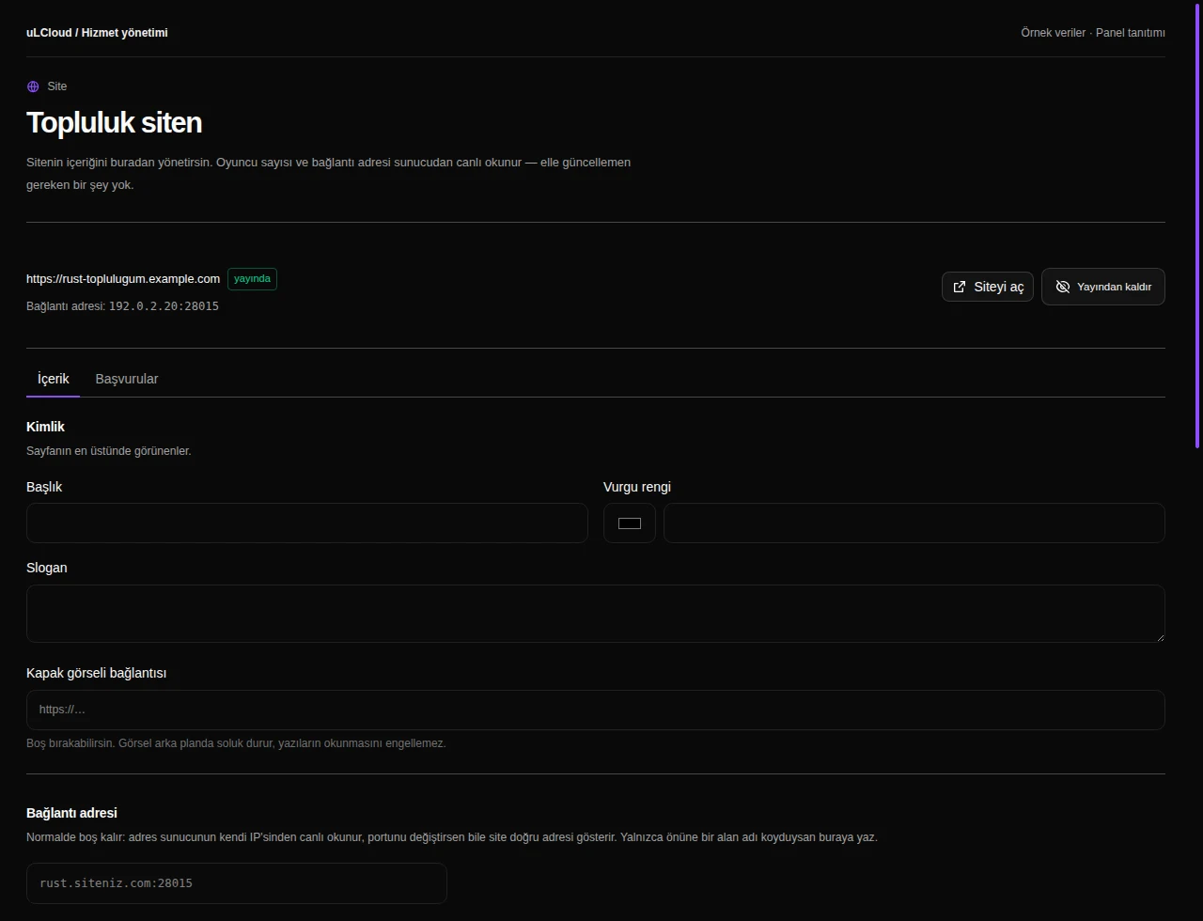The height and width of the screenshot is (921, 1203).
Task: Click the Kapak görseli bağlantısı field
Action: pos(596,710)
